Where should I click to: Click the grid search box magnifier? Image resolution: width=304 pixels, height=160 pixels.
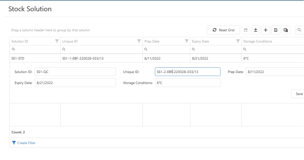pyautogui.click(x=299, y=30)
